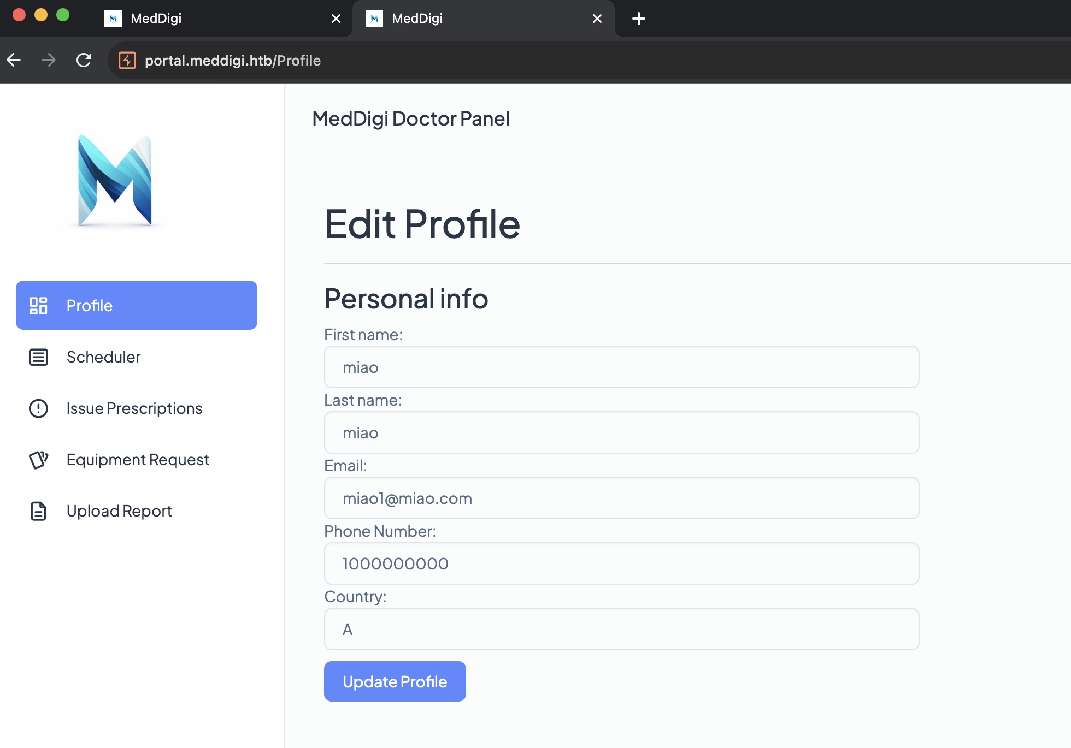Go back using browser back arrow
This screenshot has height=748, width=1071.
[x=14, y=60]
